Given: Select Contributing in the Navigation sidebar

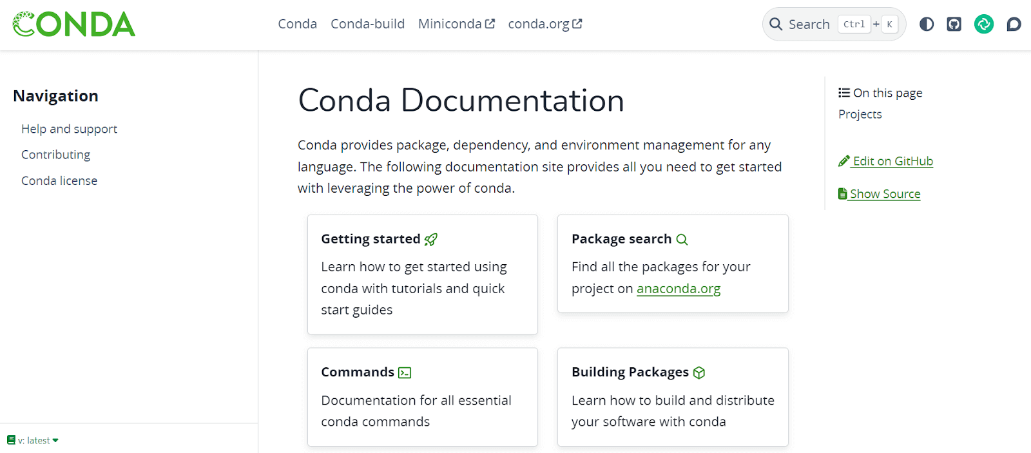Looking at the screenshot, I should point(55,155).
